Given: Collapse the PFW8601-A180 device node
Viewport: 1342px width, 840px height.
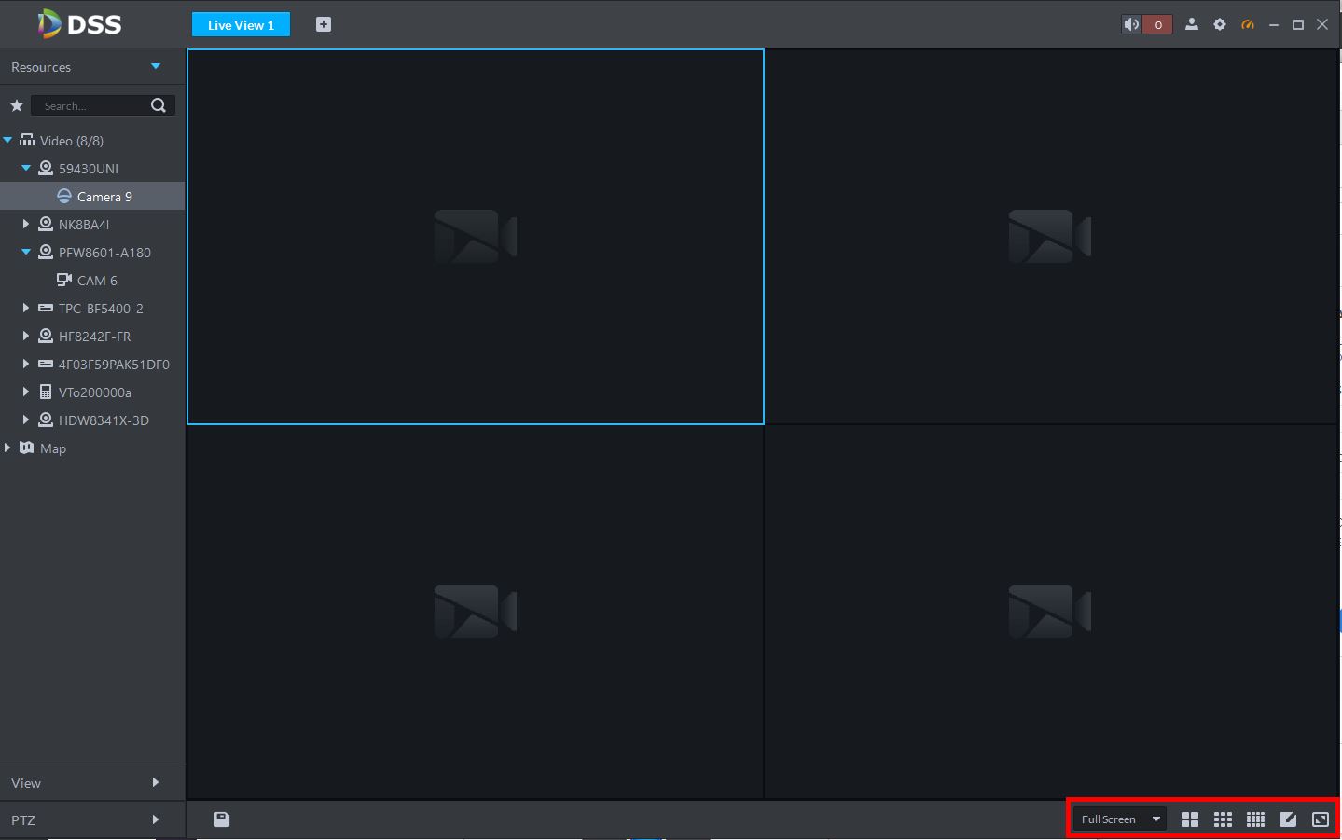Looking at the screenshot, I should [26, 252].
